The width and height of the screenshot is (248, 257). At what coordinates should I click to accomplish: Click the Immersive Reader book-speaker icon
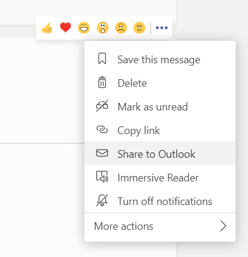[x=102, y=177]
